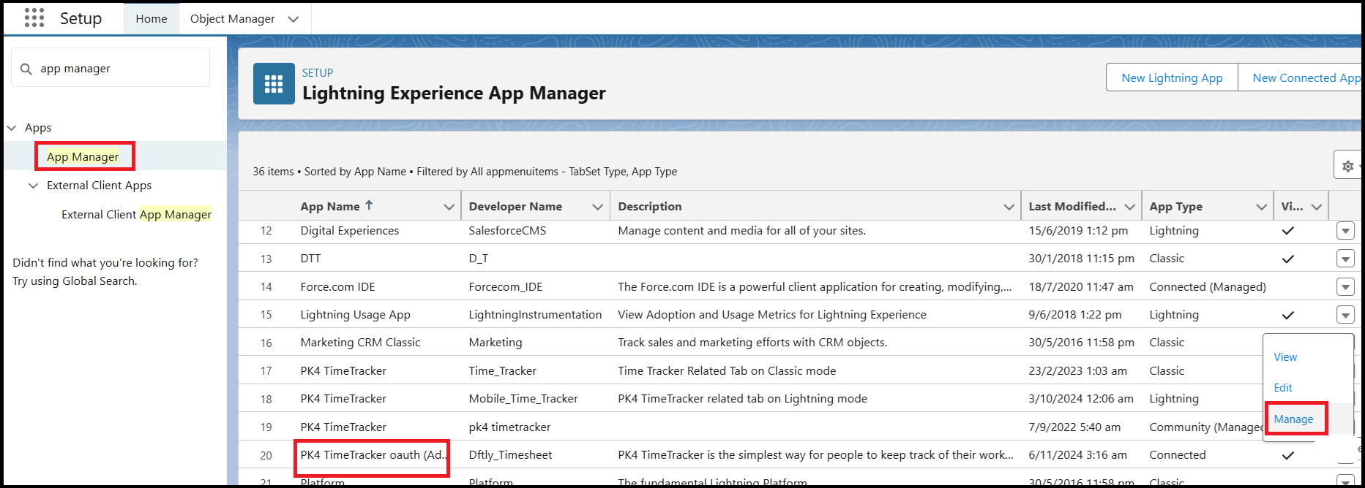The height and width of the screenshot is (488, 1365).
Task: Open Object Manager tab dropdown chevron
Action: tap(293, 19)
